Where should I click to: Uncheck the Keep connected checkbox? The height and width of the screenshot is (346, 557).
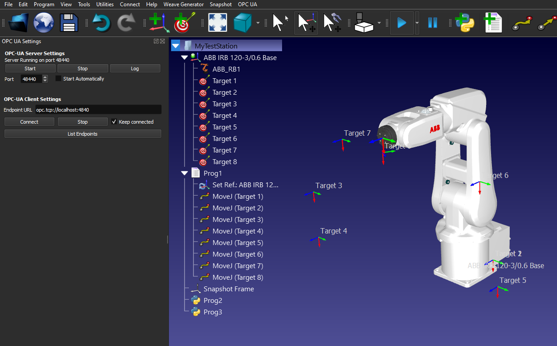[x=114, y=122]
